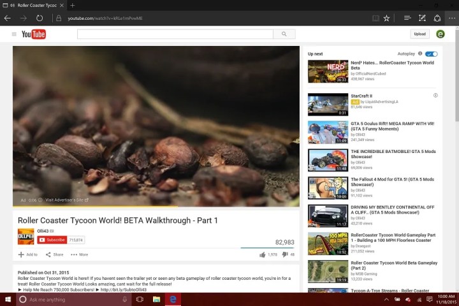
Task: Open GTA 5 Oculus Rift MEGA RAMP thumbnail
Action: tap(328, 132)
